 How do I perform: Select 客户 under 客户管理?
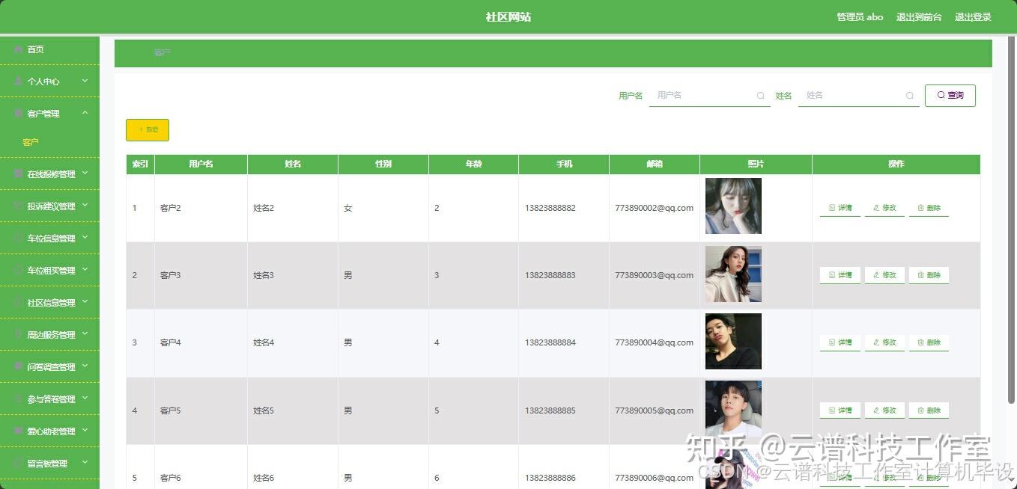coord(31,142)
